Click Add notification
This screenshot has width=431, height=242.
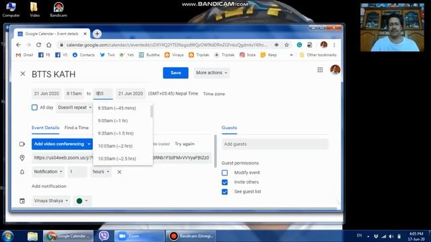49,186
